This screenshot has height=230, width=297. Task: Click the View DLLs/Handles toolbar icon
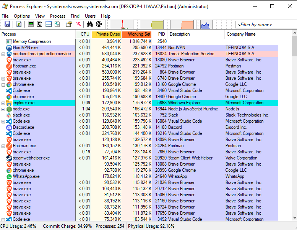57,24
